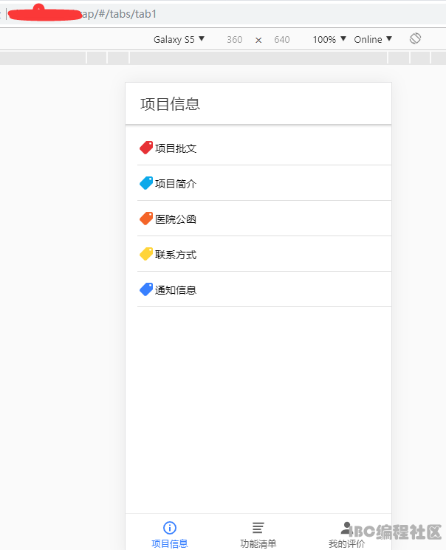Expand the 100% zoom dropdown
446x550 pixels.
(329, 40)
